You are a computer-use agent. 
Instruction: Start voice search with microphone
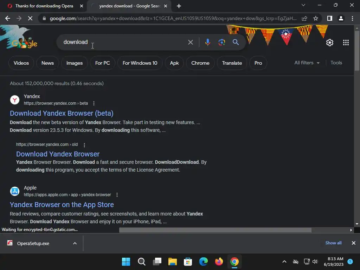point(207,42)
